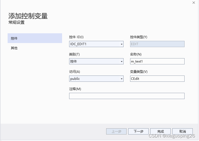Open the 访问 dropdown showing public

[x=96, y=78]
